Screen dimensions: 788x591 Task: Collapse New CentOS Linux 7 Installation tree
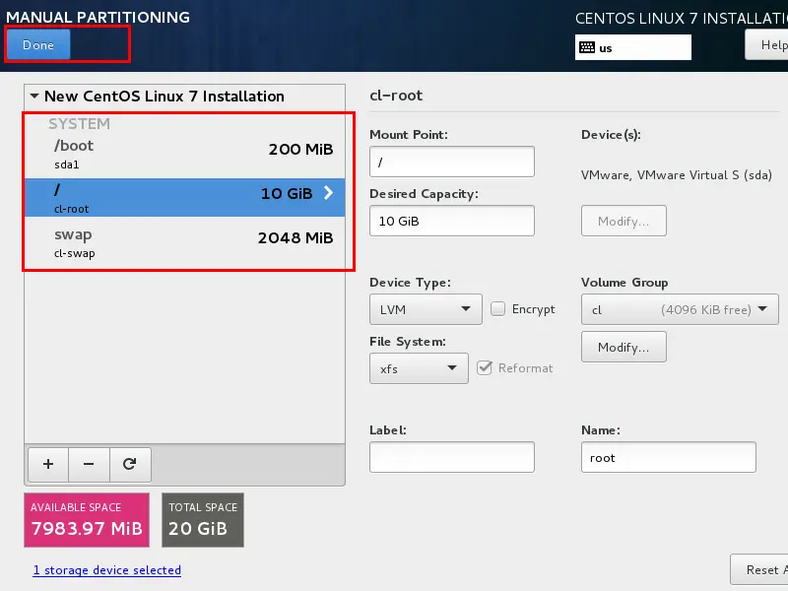point(34,96)
